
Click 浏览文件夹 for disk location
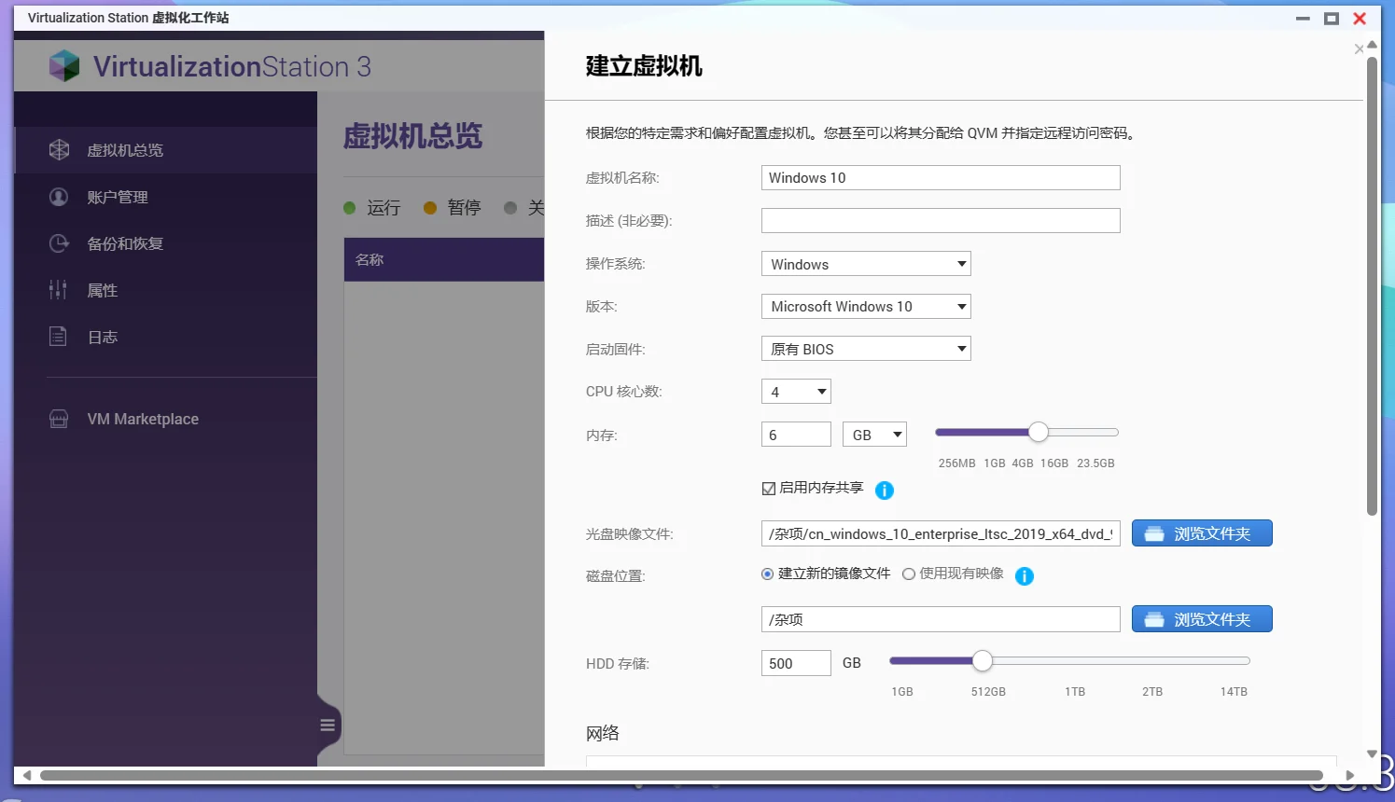click(x=1202, y=618)
